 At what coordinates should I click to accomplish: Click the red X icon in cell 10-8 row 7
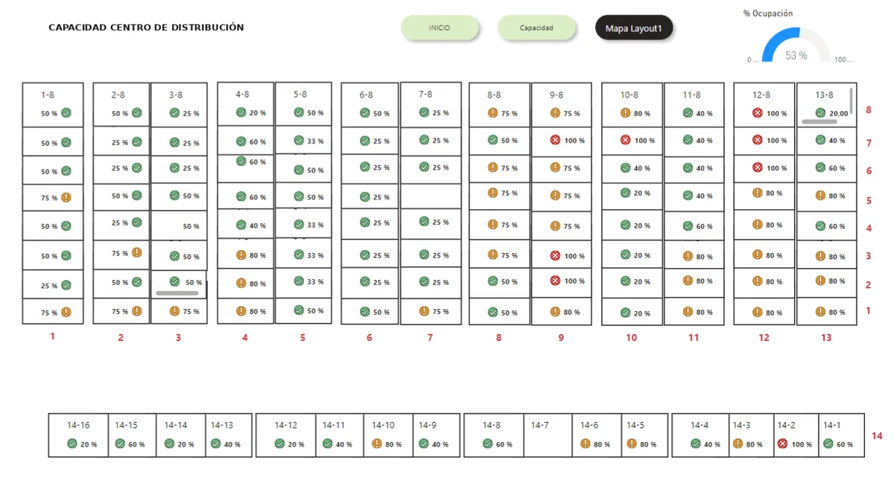point(625,140)
